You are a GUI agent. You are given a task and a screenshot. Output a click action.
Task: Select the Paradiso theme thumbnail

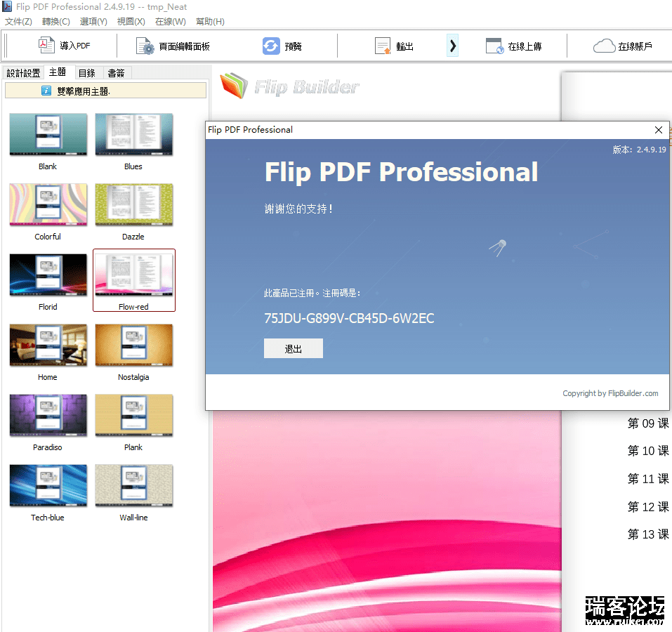click(48, 415)
